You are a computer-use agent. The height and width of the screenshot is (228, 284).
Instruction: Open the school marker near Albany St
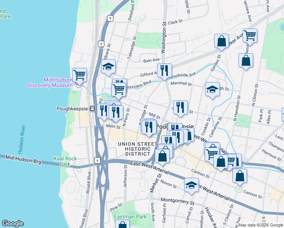(x=108, y=67)
